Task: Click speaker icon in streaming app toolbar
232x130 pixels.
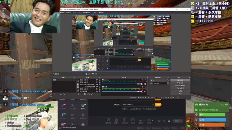Action: (149, 120)
